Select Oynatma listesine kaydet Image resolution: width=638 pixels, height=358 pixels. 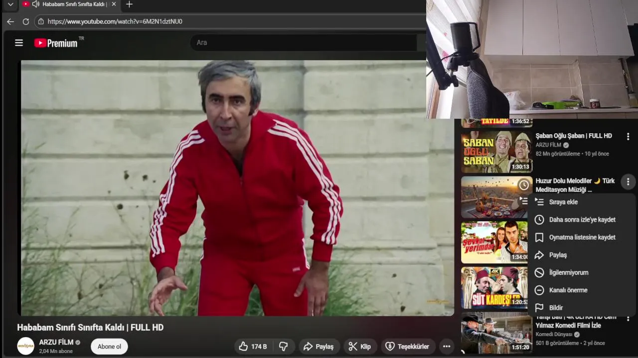pyautogui.click(x=582, y=237)
